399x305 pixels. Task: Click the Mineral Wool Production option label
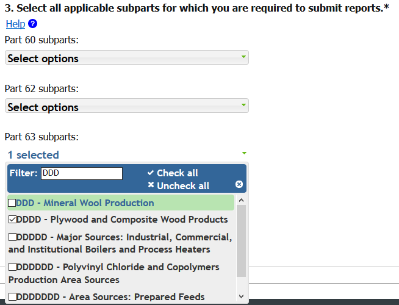pos(85,203)
